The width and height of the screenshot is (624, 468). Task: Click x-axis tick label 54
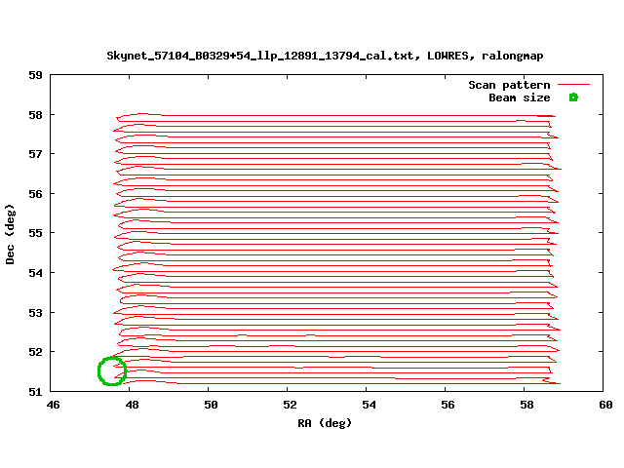coord(369,406)
